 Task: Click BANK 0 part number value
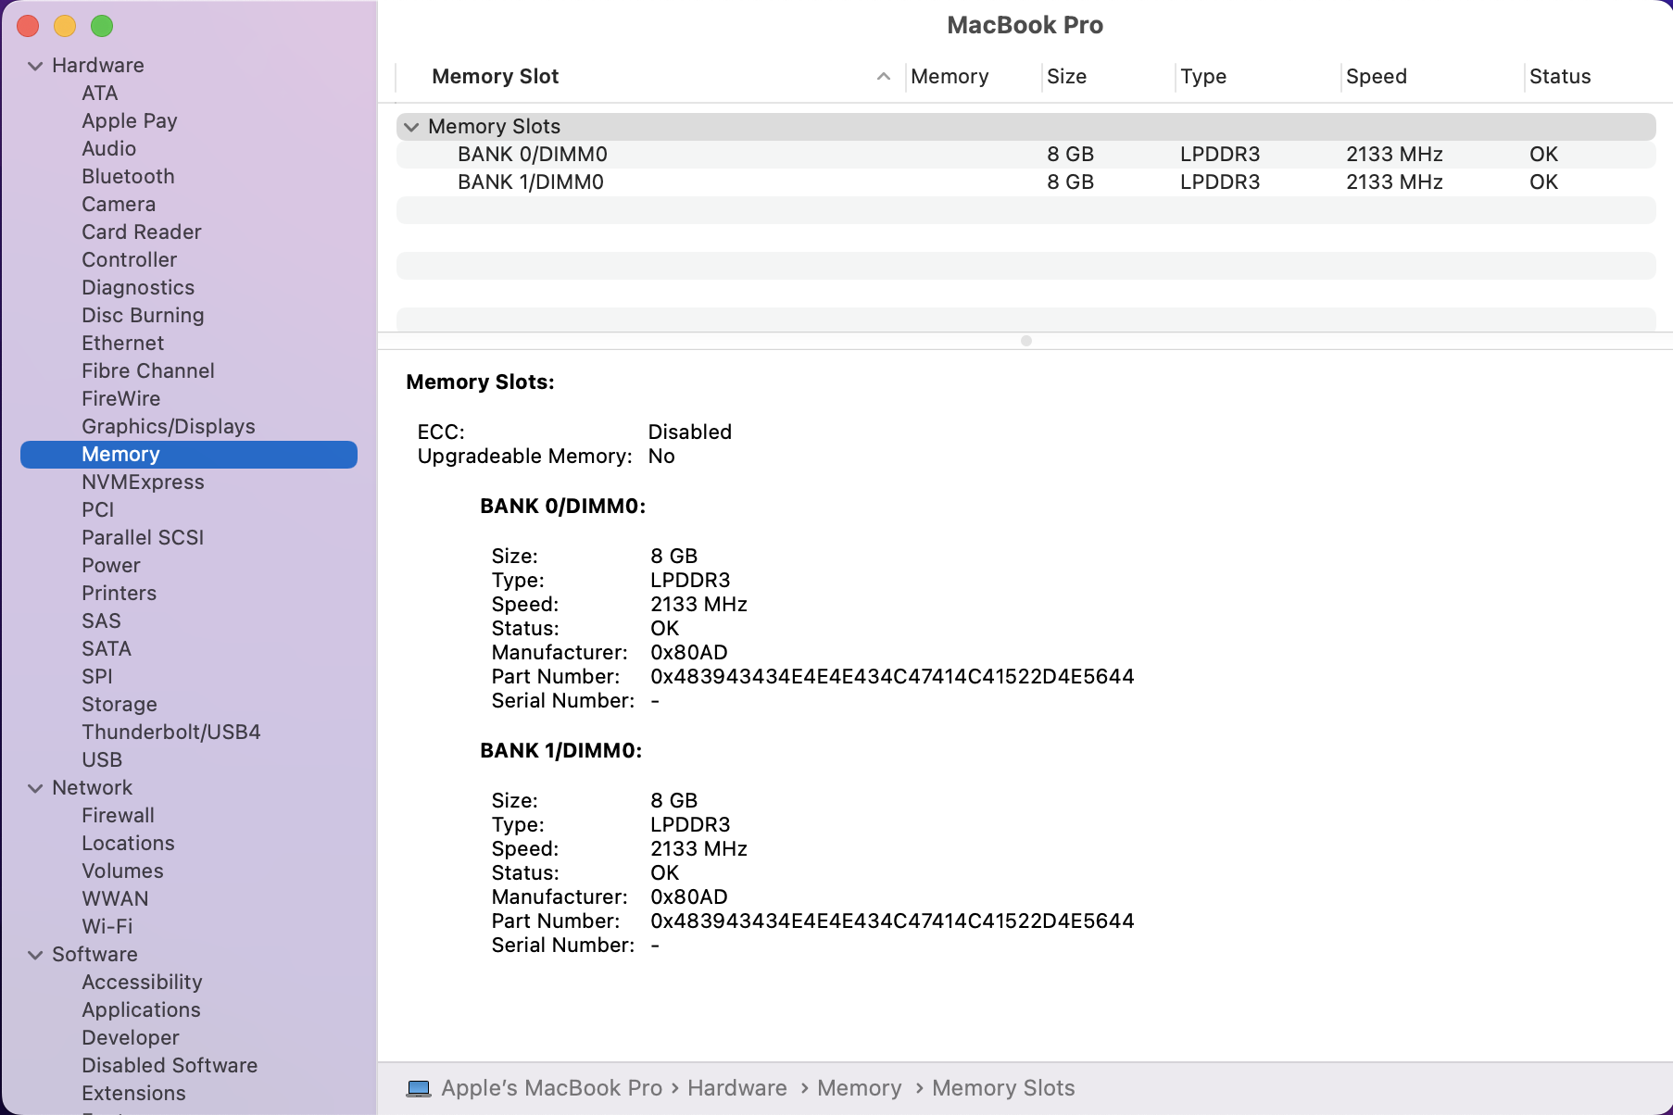[892, 677]
